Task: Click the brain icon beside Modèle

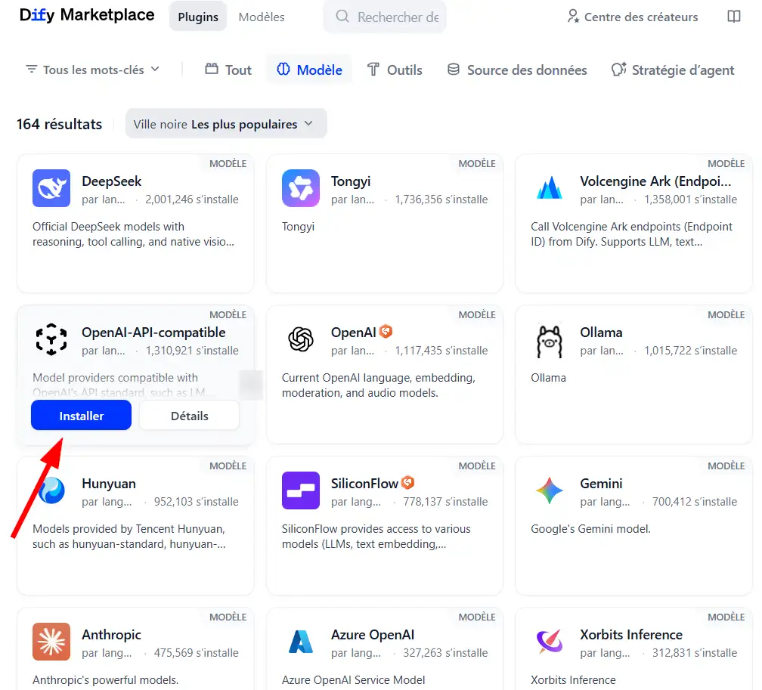Action: tap(283, 70)
